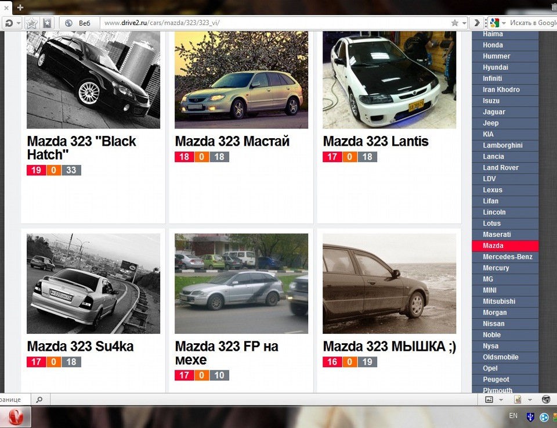Open the bookmarks book icon with a star

click(x=47, y=23)
